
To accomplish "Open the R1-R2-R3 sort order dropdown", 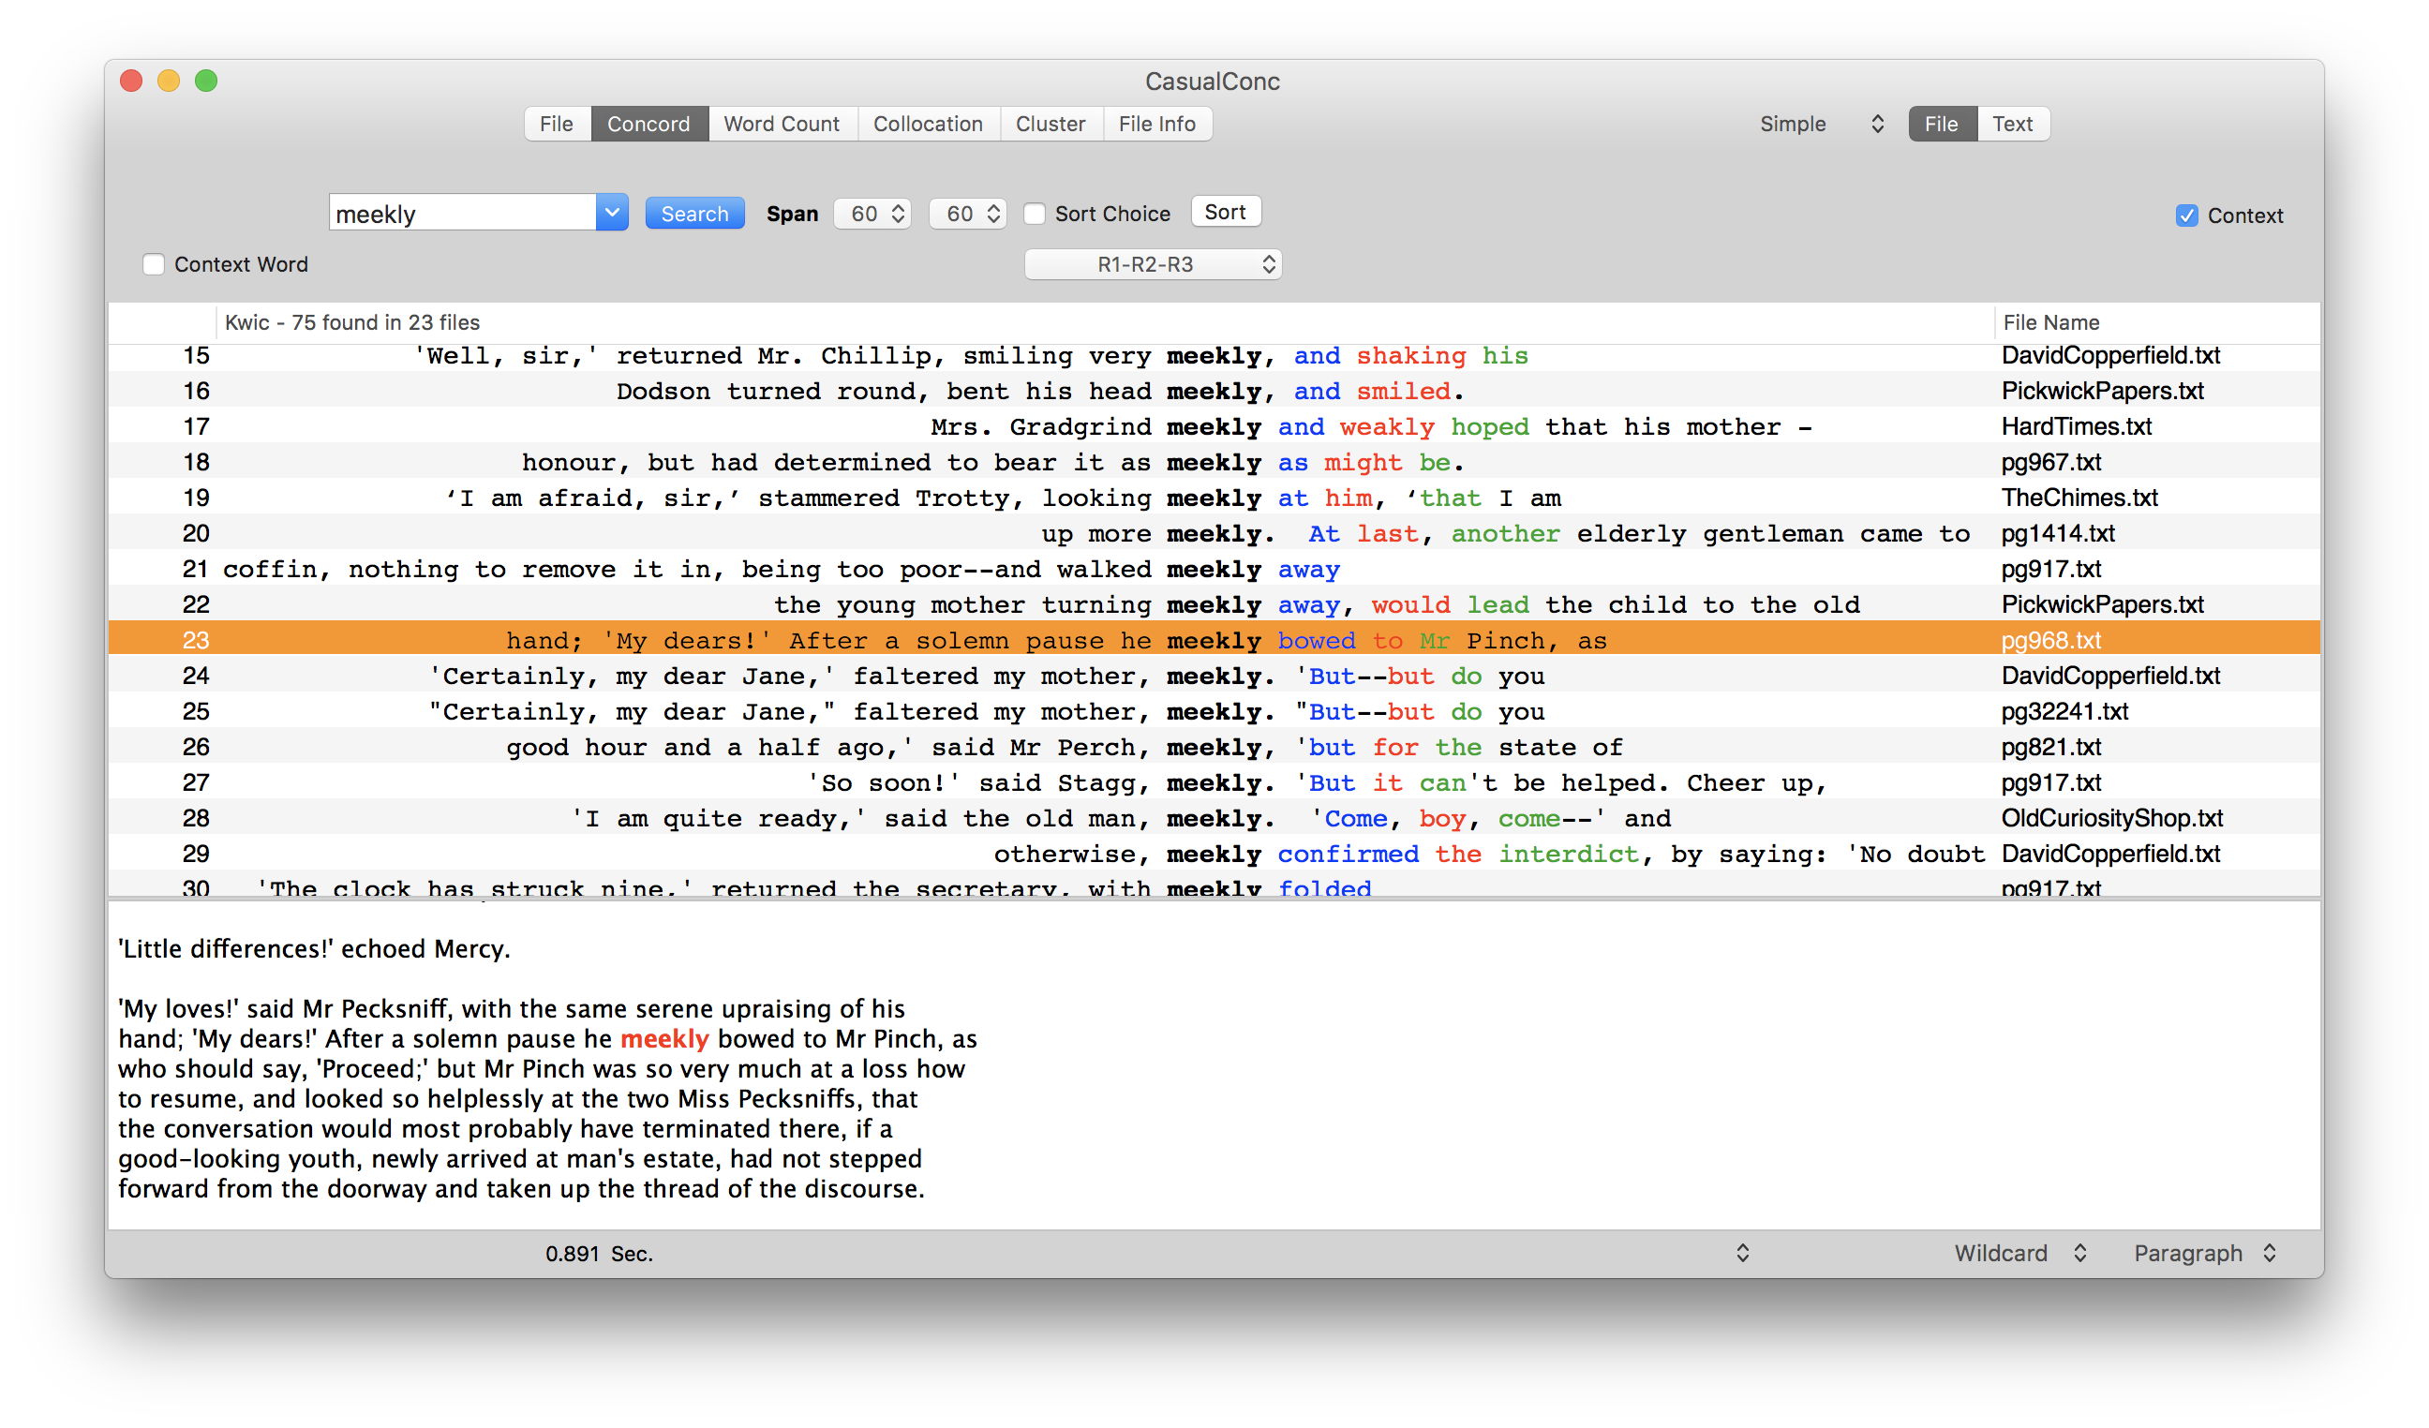I will pos(1153,264).
